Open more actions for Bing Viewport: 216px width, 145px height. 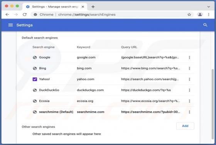pyautogui.click(x=189, y=68)
